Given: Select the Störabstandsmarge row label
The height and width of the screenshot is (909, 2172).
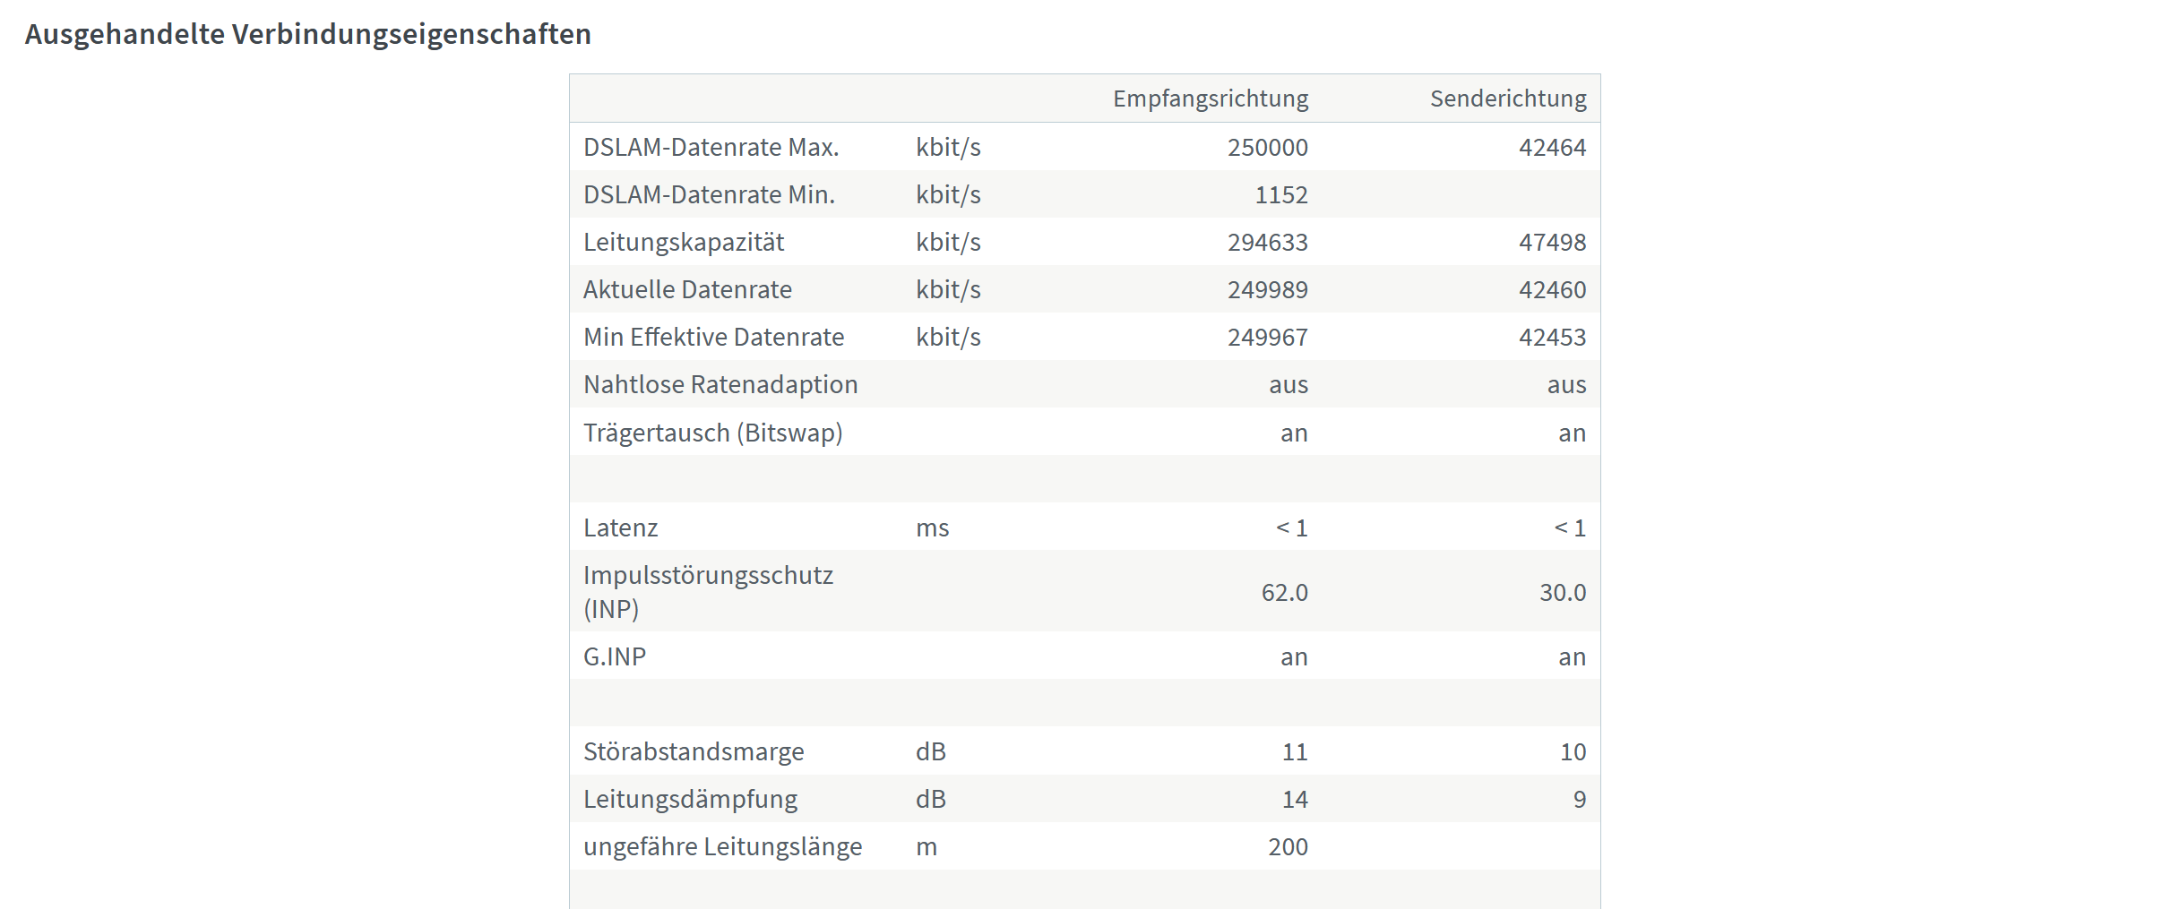Looking at the screenshot, I should [694, 751].
